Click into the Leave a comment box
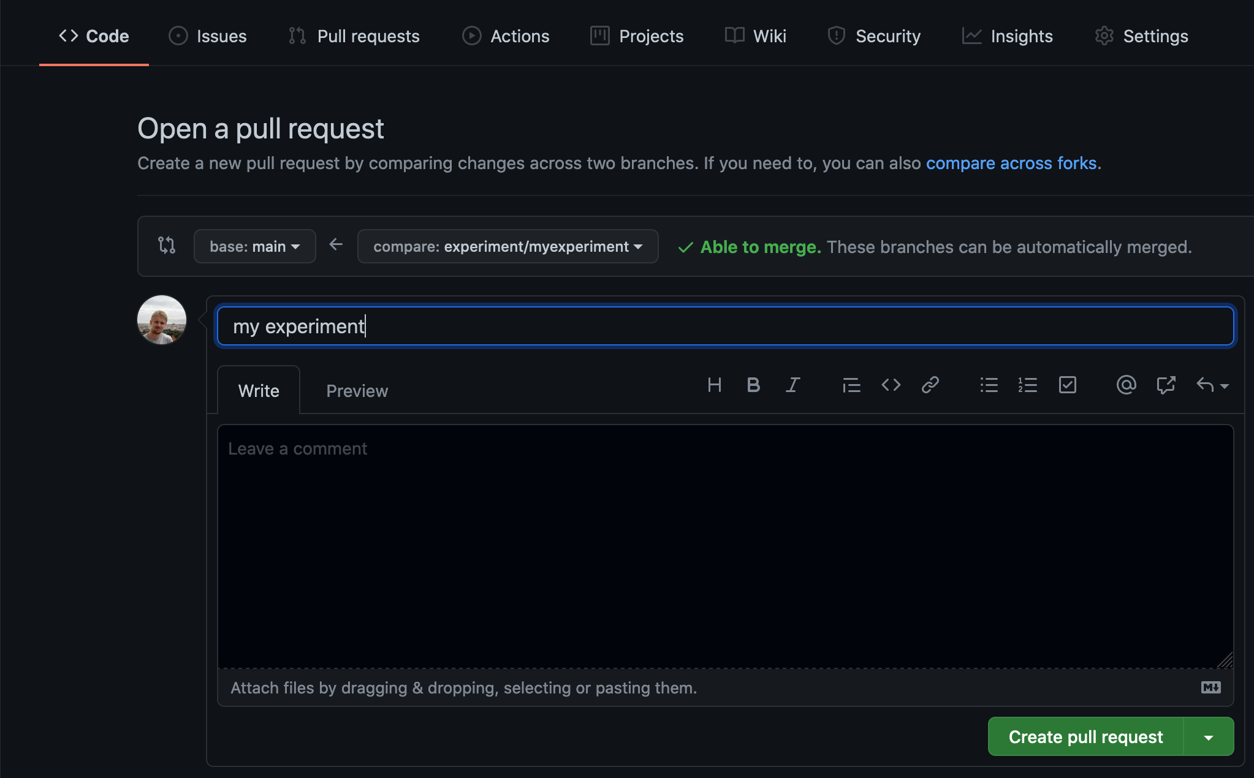The height and width of the screenshot is (778, 1254). [724, 545]
